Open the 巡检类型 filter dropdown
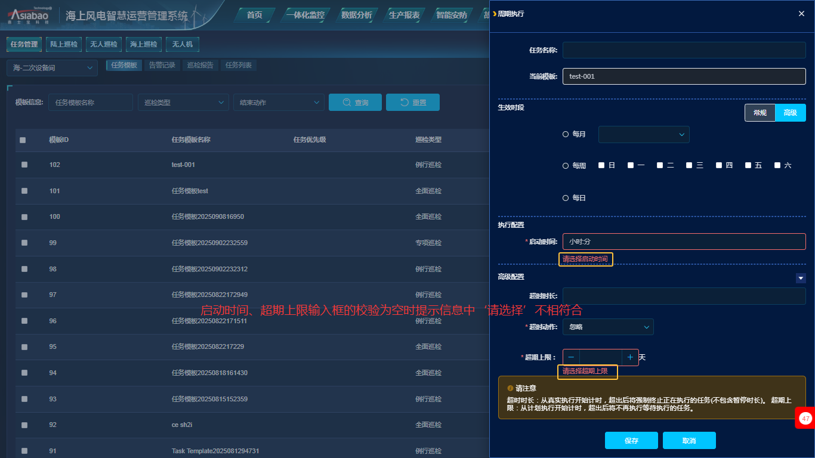This screenshot has height=458, width=815. click(x=183, y=103)
